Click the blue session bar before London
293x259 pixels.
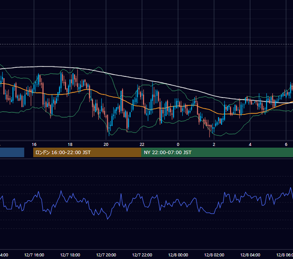coord(12,152)
